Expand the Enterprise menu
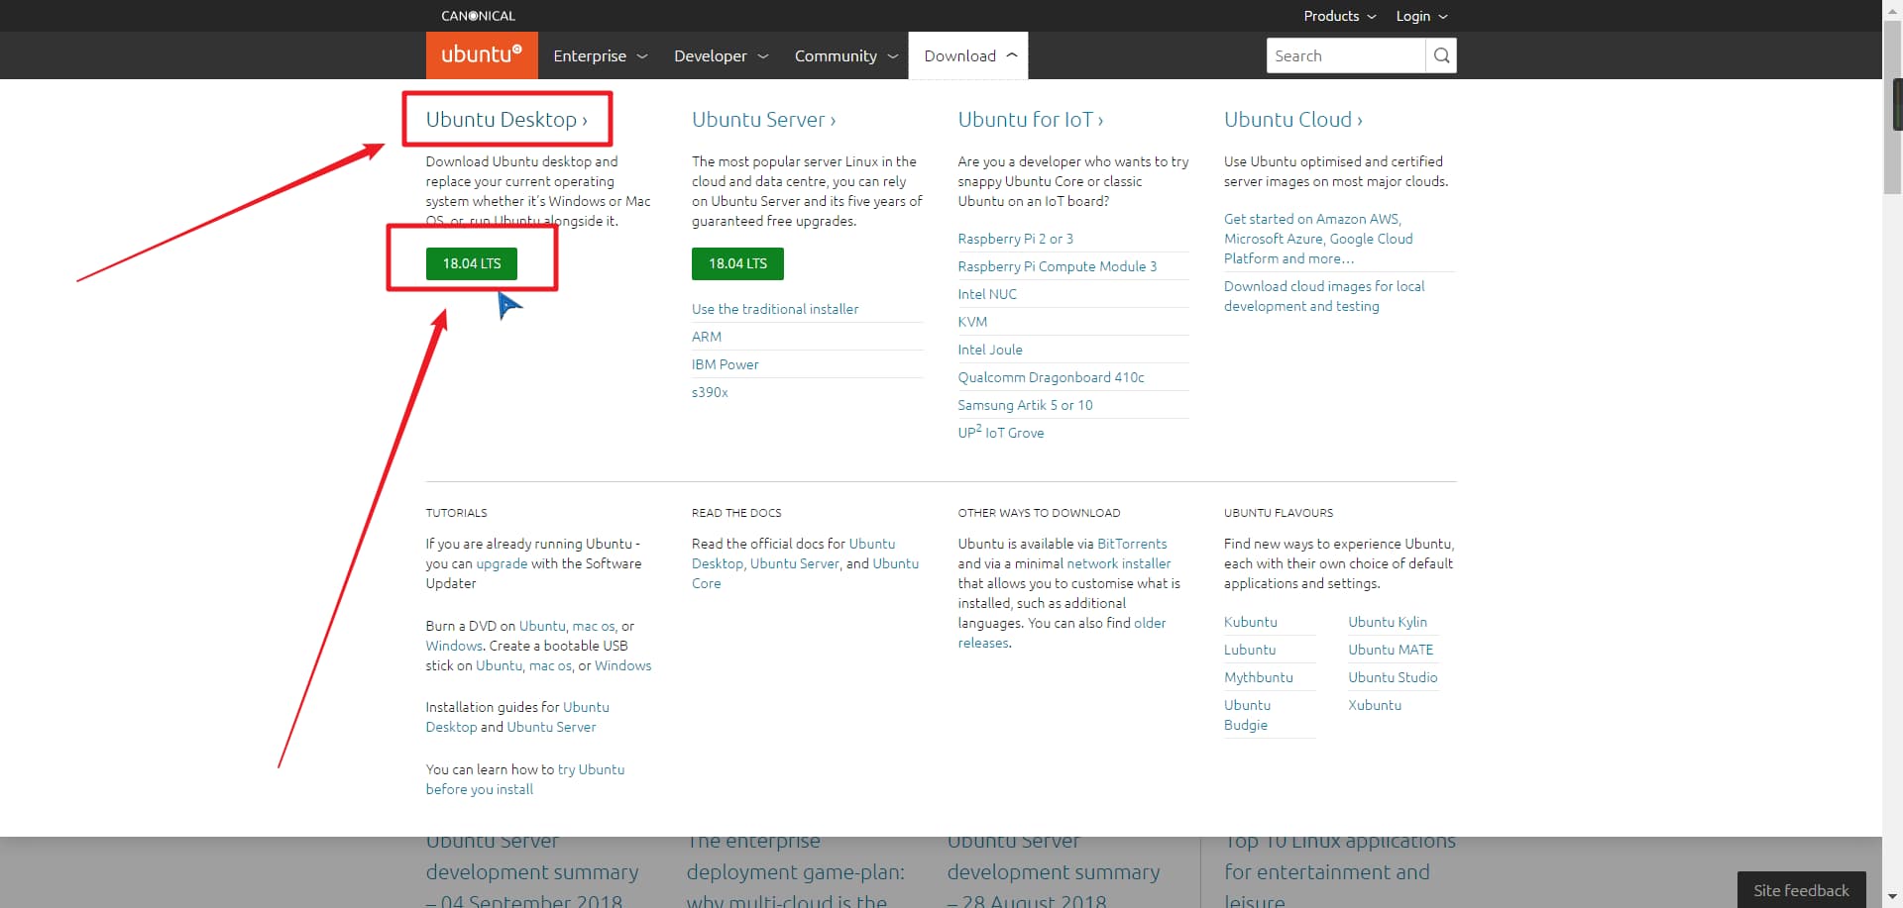Viewport: 1903px width, 908px height. tap(600, 55)
